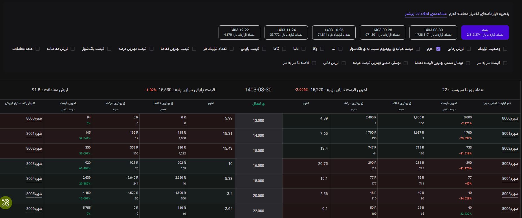Check the ارزش معاملات checkbox
This screenshot has width=522, height=218.
click(72, 49)
